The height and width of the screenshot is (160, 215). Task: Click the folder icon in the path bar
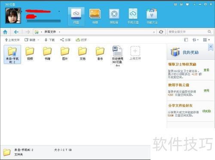[x=37, y=32]
